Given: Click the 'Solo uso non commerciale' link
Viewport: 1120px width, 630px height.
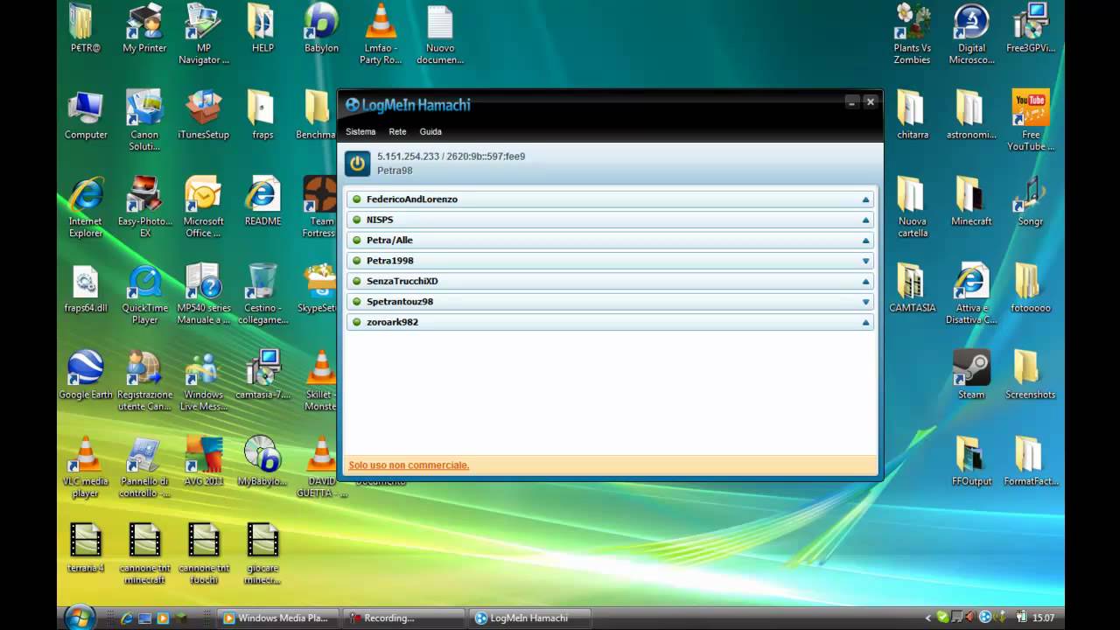Looking at the screenshot, I should point(409,465).
